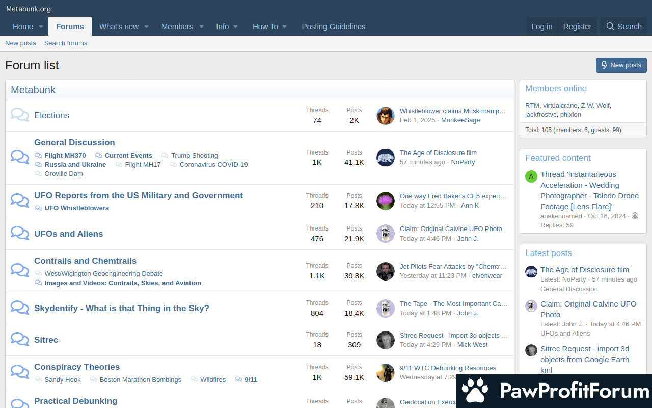Click the green 'A' avatar in Featured content
The image size is (652, 408).
pyautogui.click(x=531, y=176)
